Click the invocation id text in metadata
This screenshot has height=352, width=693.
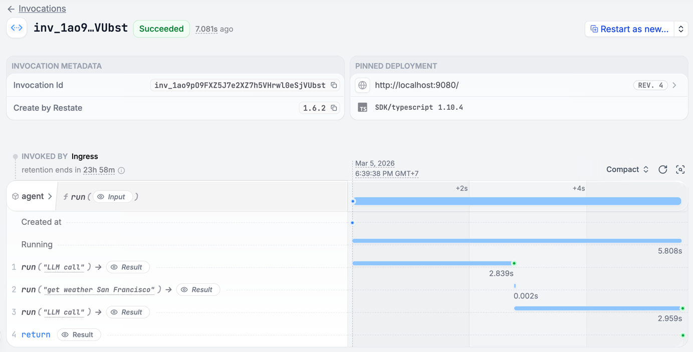click(x=240, y=86)
